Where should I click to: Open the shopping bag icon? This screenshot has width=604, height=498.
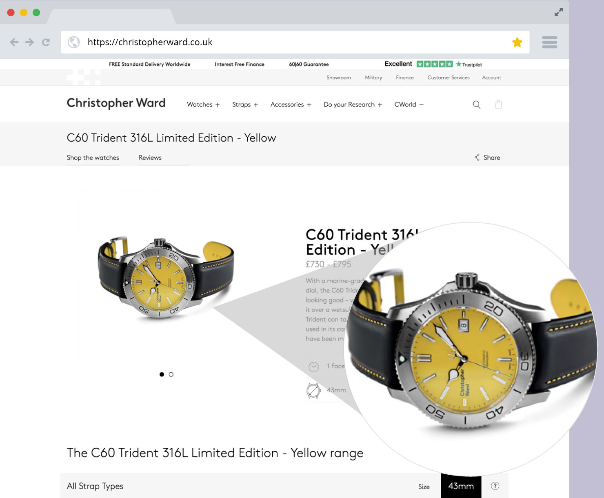(498, 104)
